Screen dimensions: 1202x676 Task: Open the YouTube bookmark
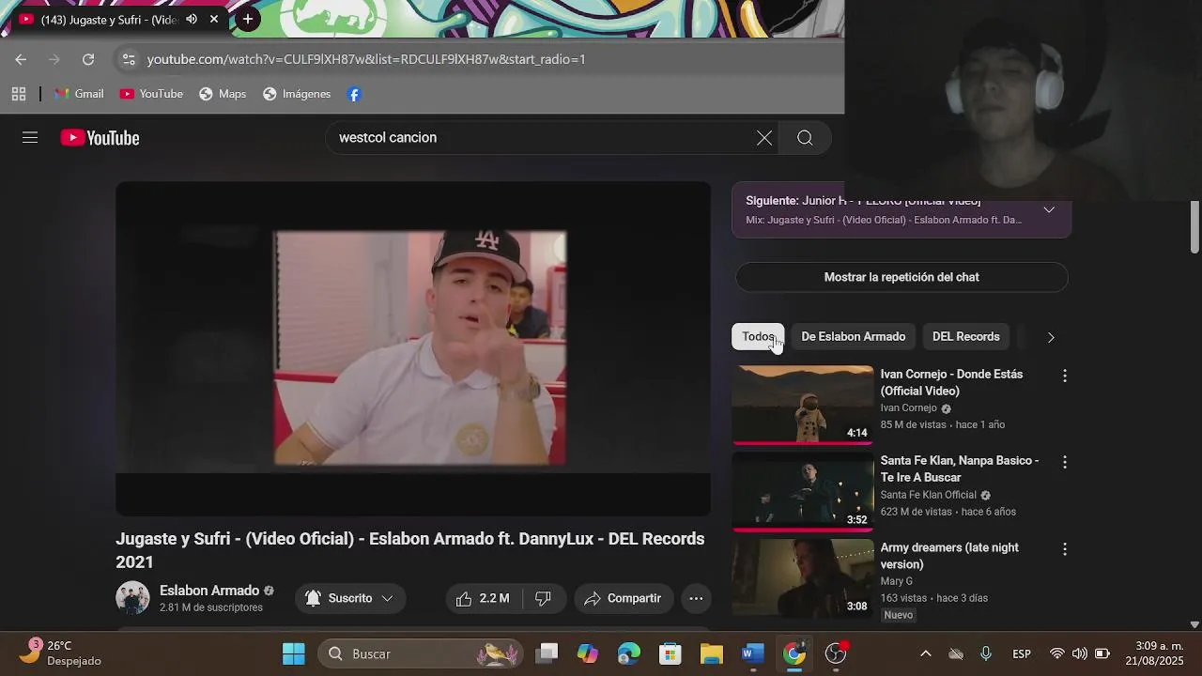151,94
